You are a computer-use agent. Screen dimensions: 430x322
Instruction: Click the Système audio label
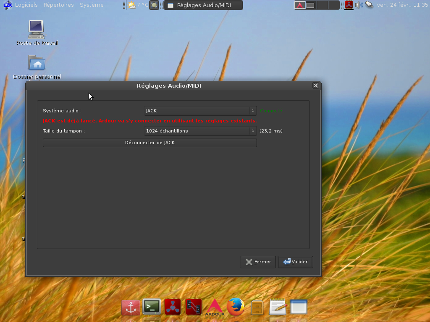click(62, 111)
